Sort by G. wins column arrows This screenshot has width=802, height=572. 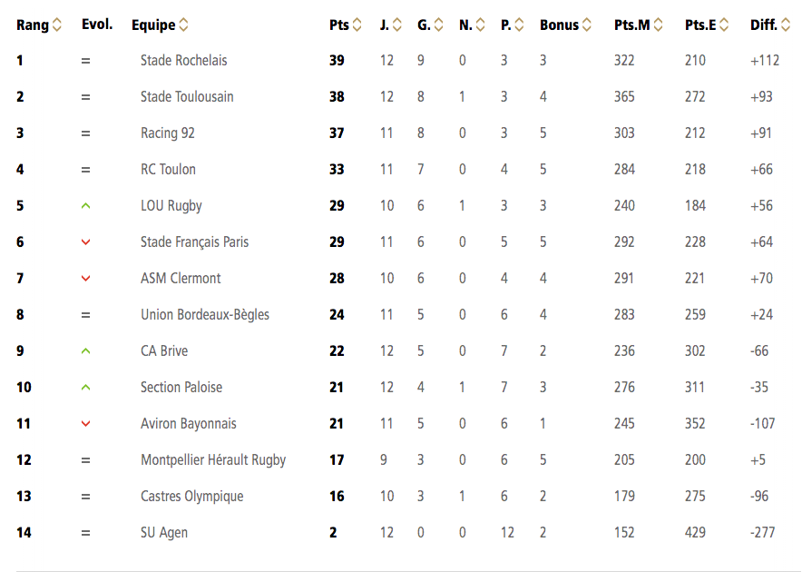point(438,25)
